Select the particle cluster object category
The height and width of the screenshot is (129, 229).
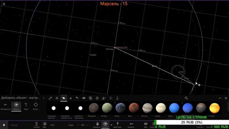pos(50,98)
